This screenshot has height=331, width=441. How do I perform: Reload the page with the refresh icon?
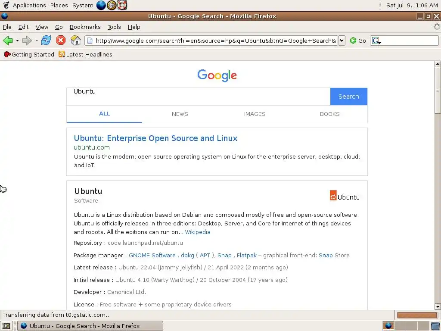click(x=46, y=40)
